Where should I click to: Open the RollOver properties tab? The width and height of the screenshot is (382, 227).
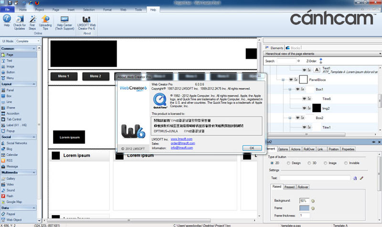[x=309, y=149]
